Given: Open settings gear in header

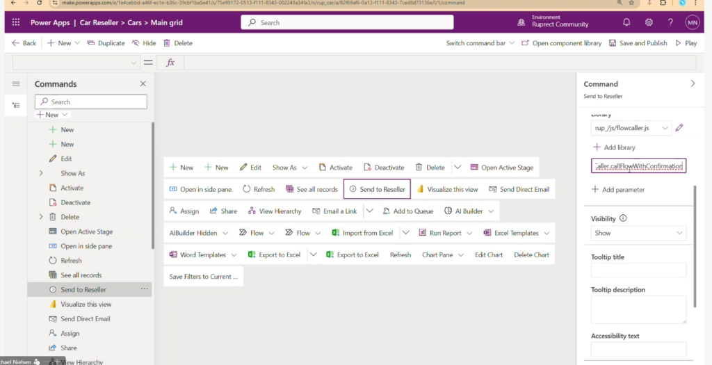Looking at the screenshot, I should (649, 22).
